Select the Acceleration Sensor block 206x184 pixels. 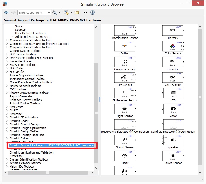coord(125,30)
